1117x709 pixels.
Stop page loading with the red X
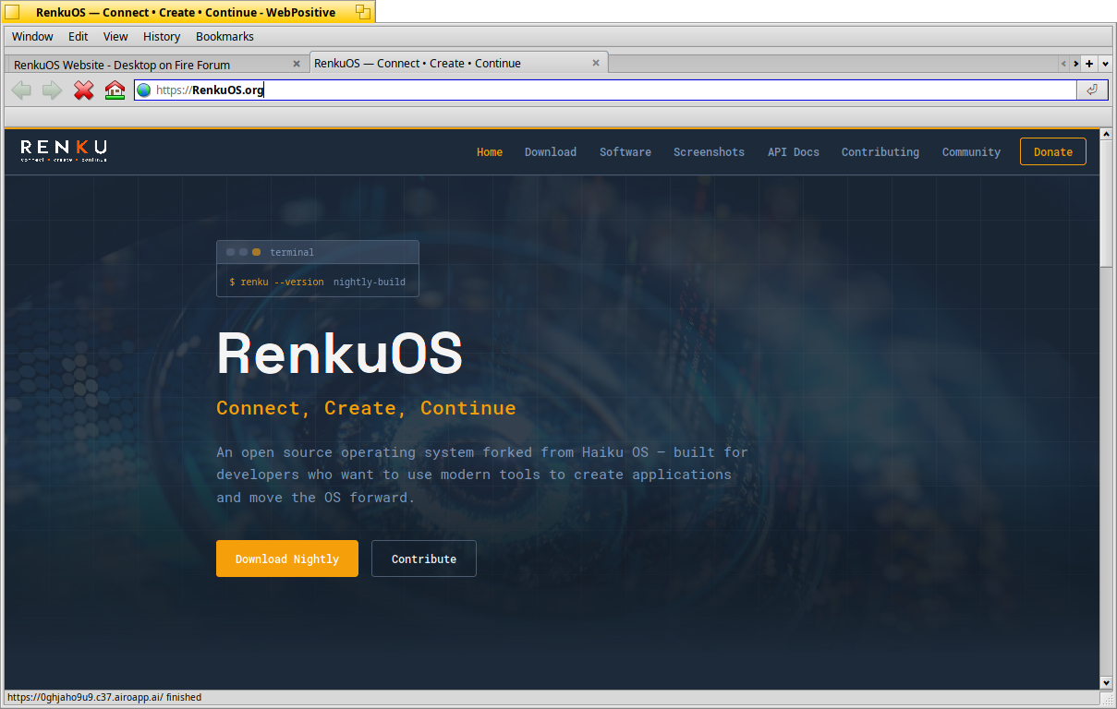point(84,90)
